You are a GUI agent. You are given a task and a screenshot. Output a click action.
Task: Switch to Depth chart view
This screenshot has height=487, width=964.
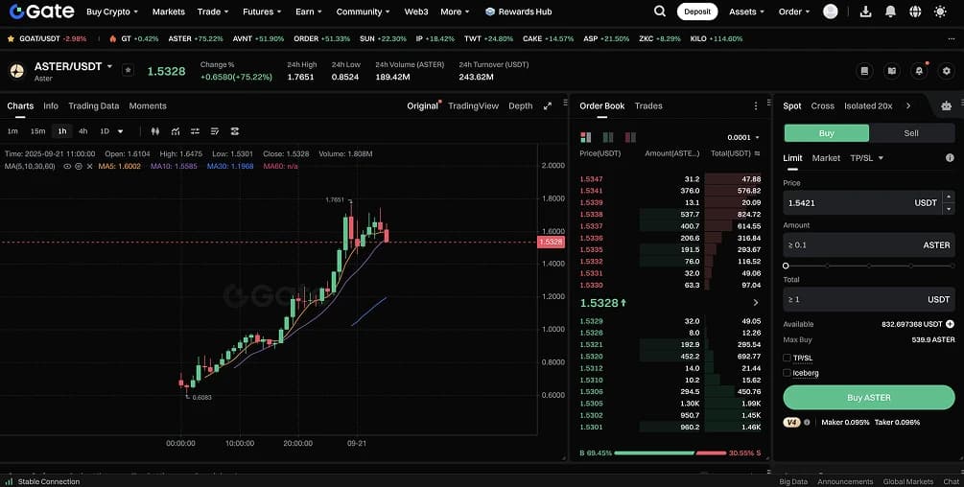(520, 105)
